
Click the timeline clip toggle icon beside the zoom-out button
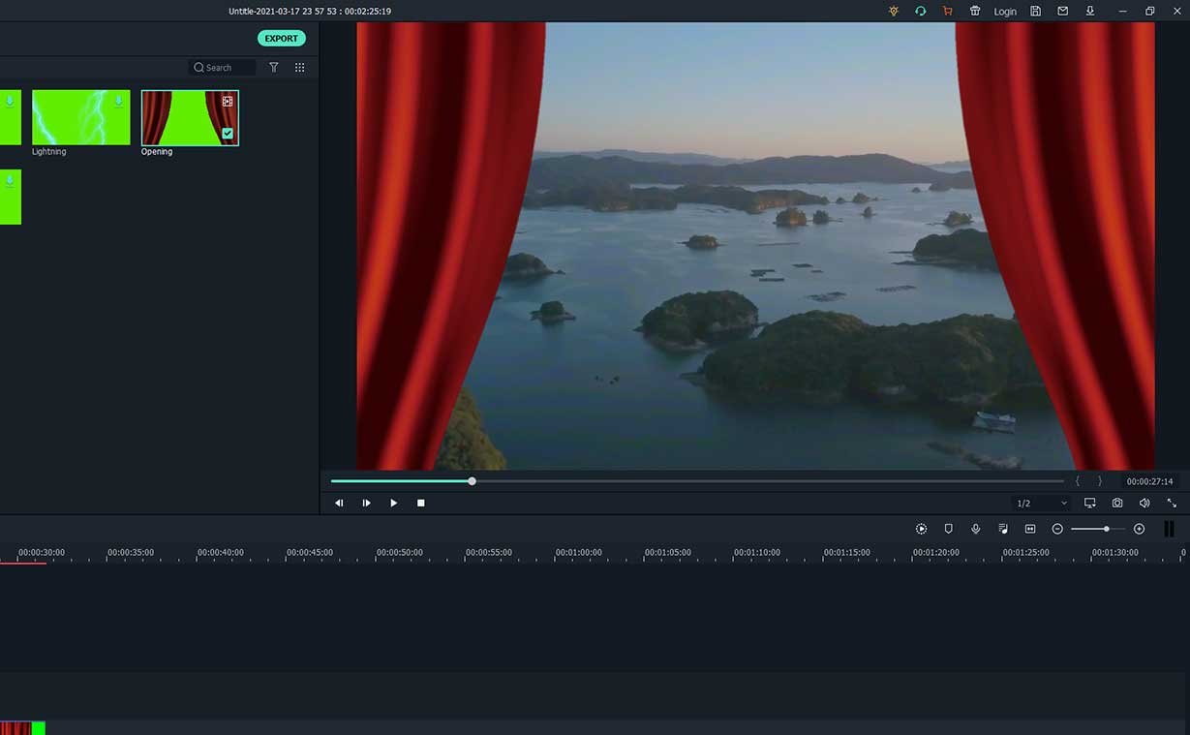(1030, 529)
